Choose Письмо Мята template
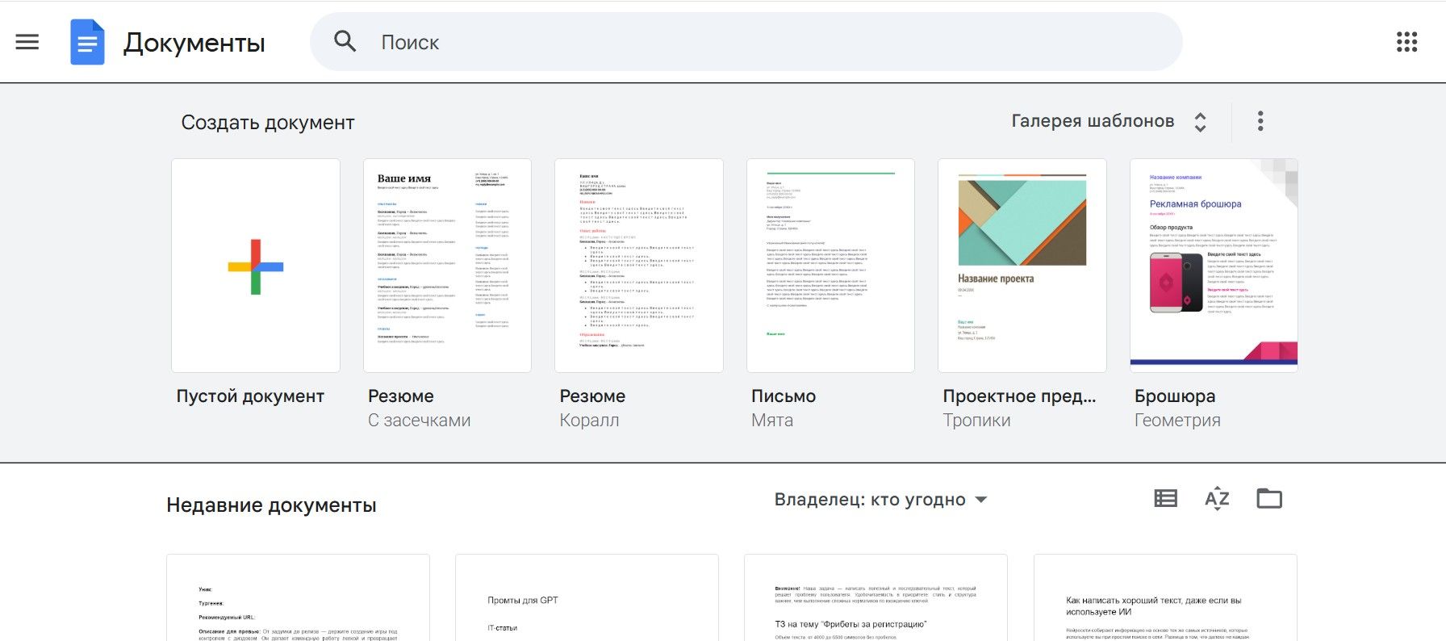Image resolution: width=1446 pixels, height=641 pixels. pos(830,266)
